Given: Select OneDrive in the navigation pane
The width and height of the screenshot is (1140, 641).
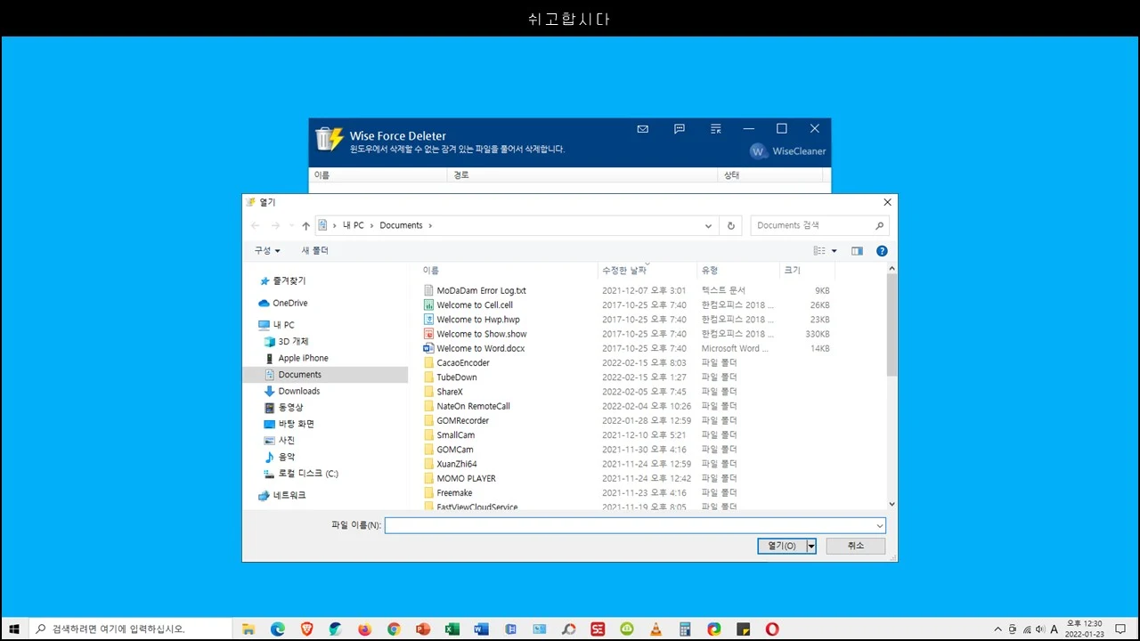Looking at the screenshot, I should click(290, 304).
